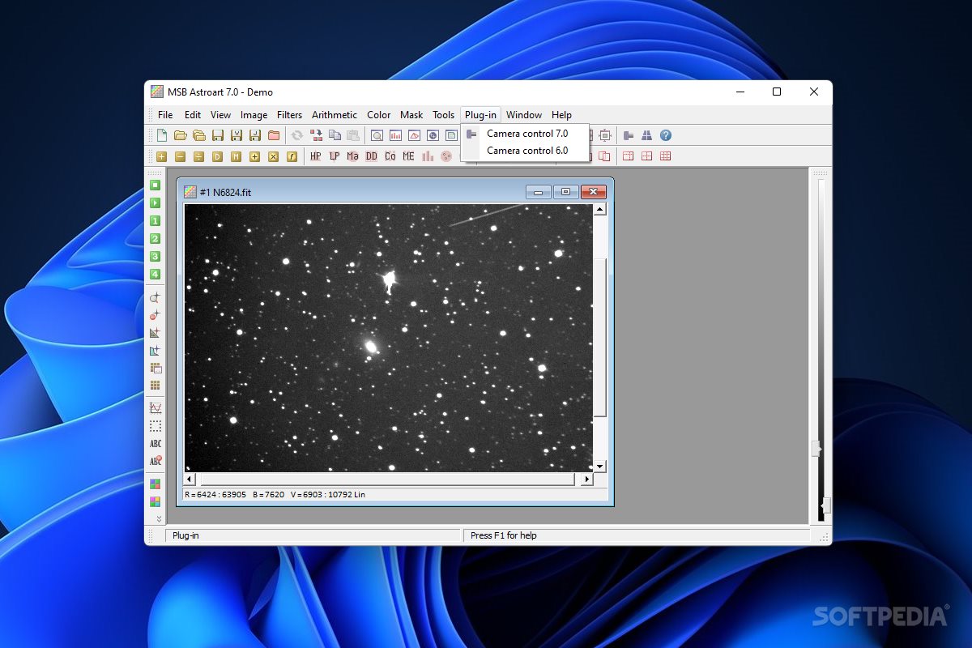Click the DD filter icon
Screen dimensions: 972x648
[371, 156]
